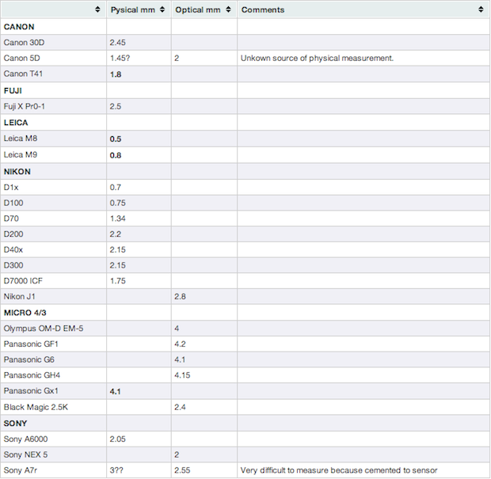Sort by Pysical mm column arrows
Viewport: 491px width, 479px height.
(162, 10)
